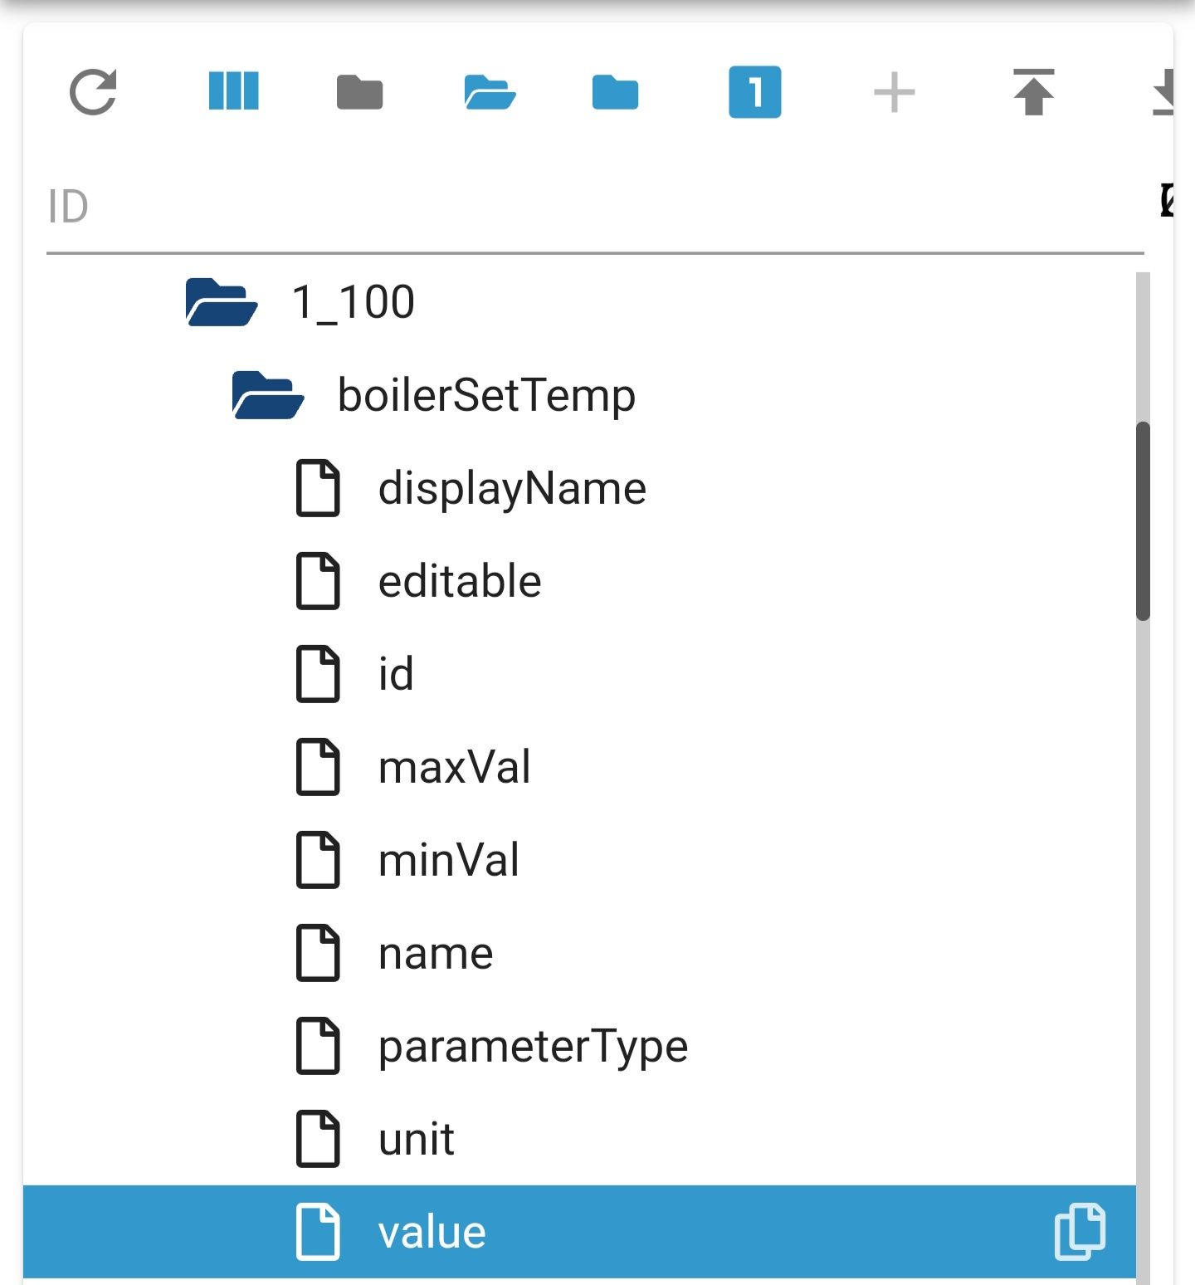Click the blue closed folder icon in toolbar
The width and height of the screenshot is (1195, 1285).
pos(615,91)
